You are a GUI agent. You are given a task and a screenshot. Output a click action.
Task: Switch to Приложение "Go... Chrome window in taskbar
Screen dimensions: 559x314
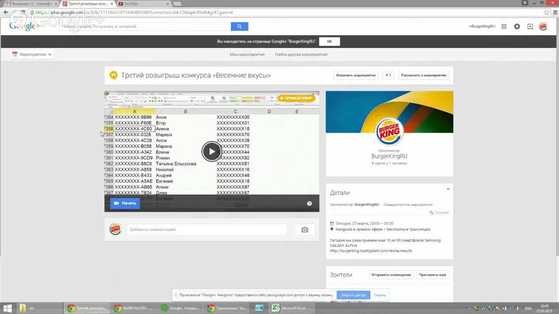pos(227,308)
